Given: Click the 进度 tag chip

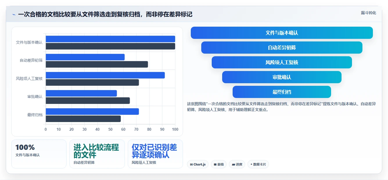Looking at the screenshot, I should (x=237, y=164).
